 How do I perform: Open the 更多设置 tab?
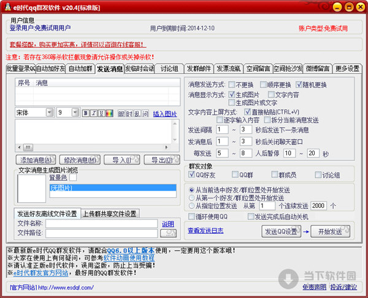347,69
